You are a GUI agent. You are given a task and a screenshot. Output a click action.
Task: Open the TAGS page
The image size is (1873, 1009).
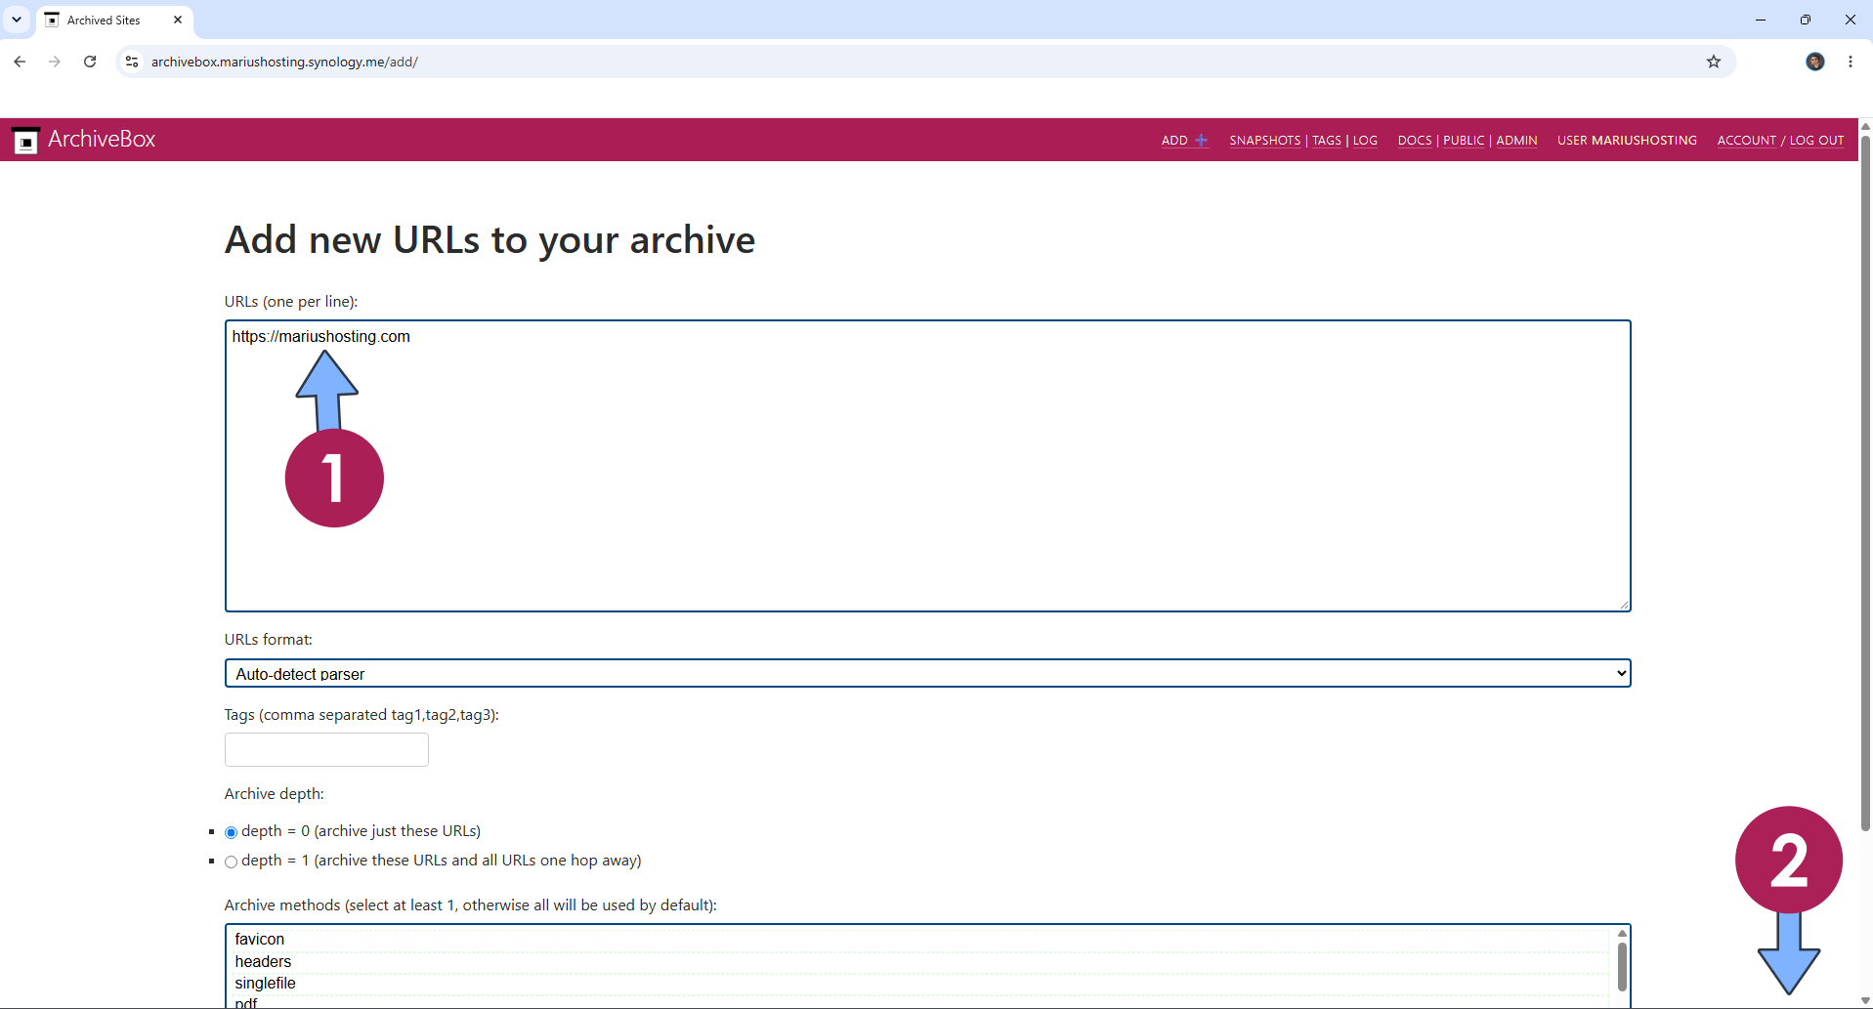(1327, 141)
